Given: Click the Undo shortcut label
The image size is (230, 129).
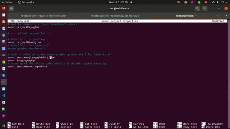Looking at the screenshot, I should tap(162, 124).
